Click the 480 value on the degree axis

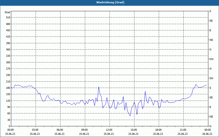[8, 24]
